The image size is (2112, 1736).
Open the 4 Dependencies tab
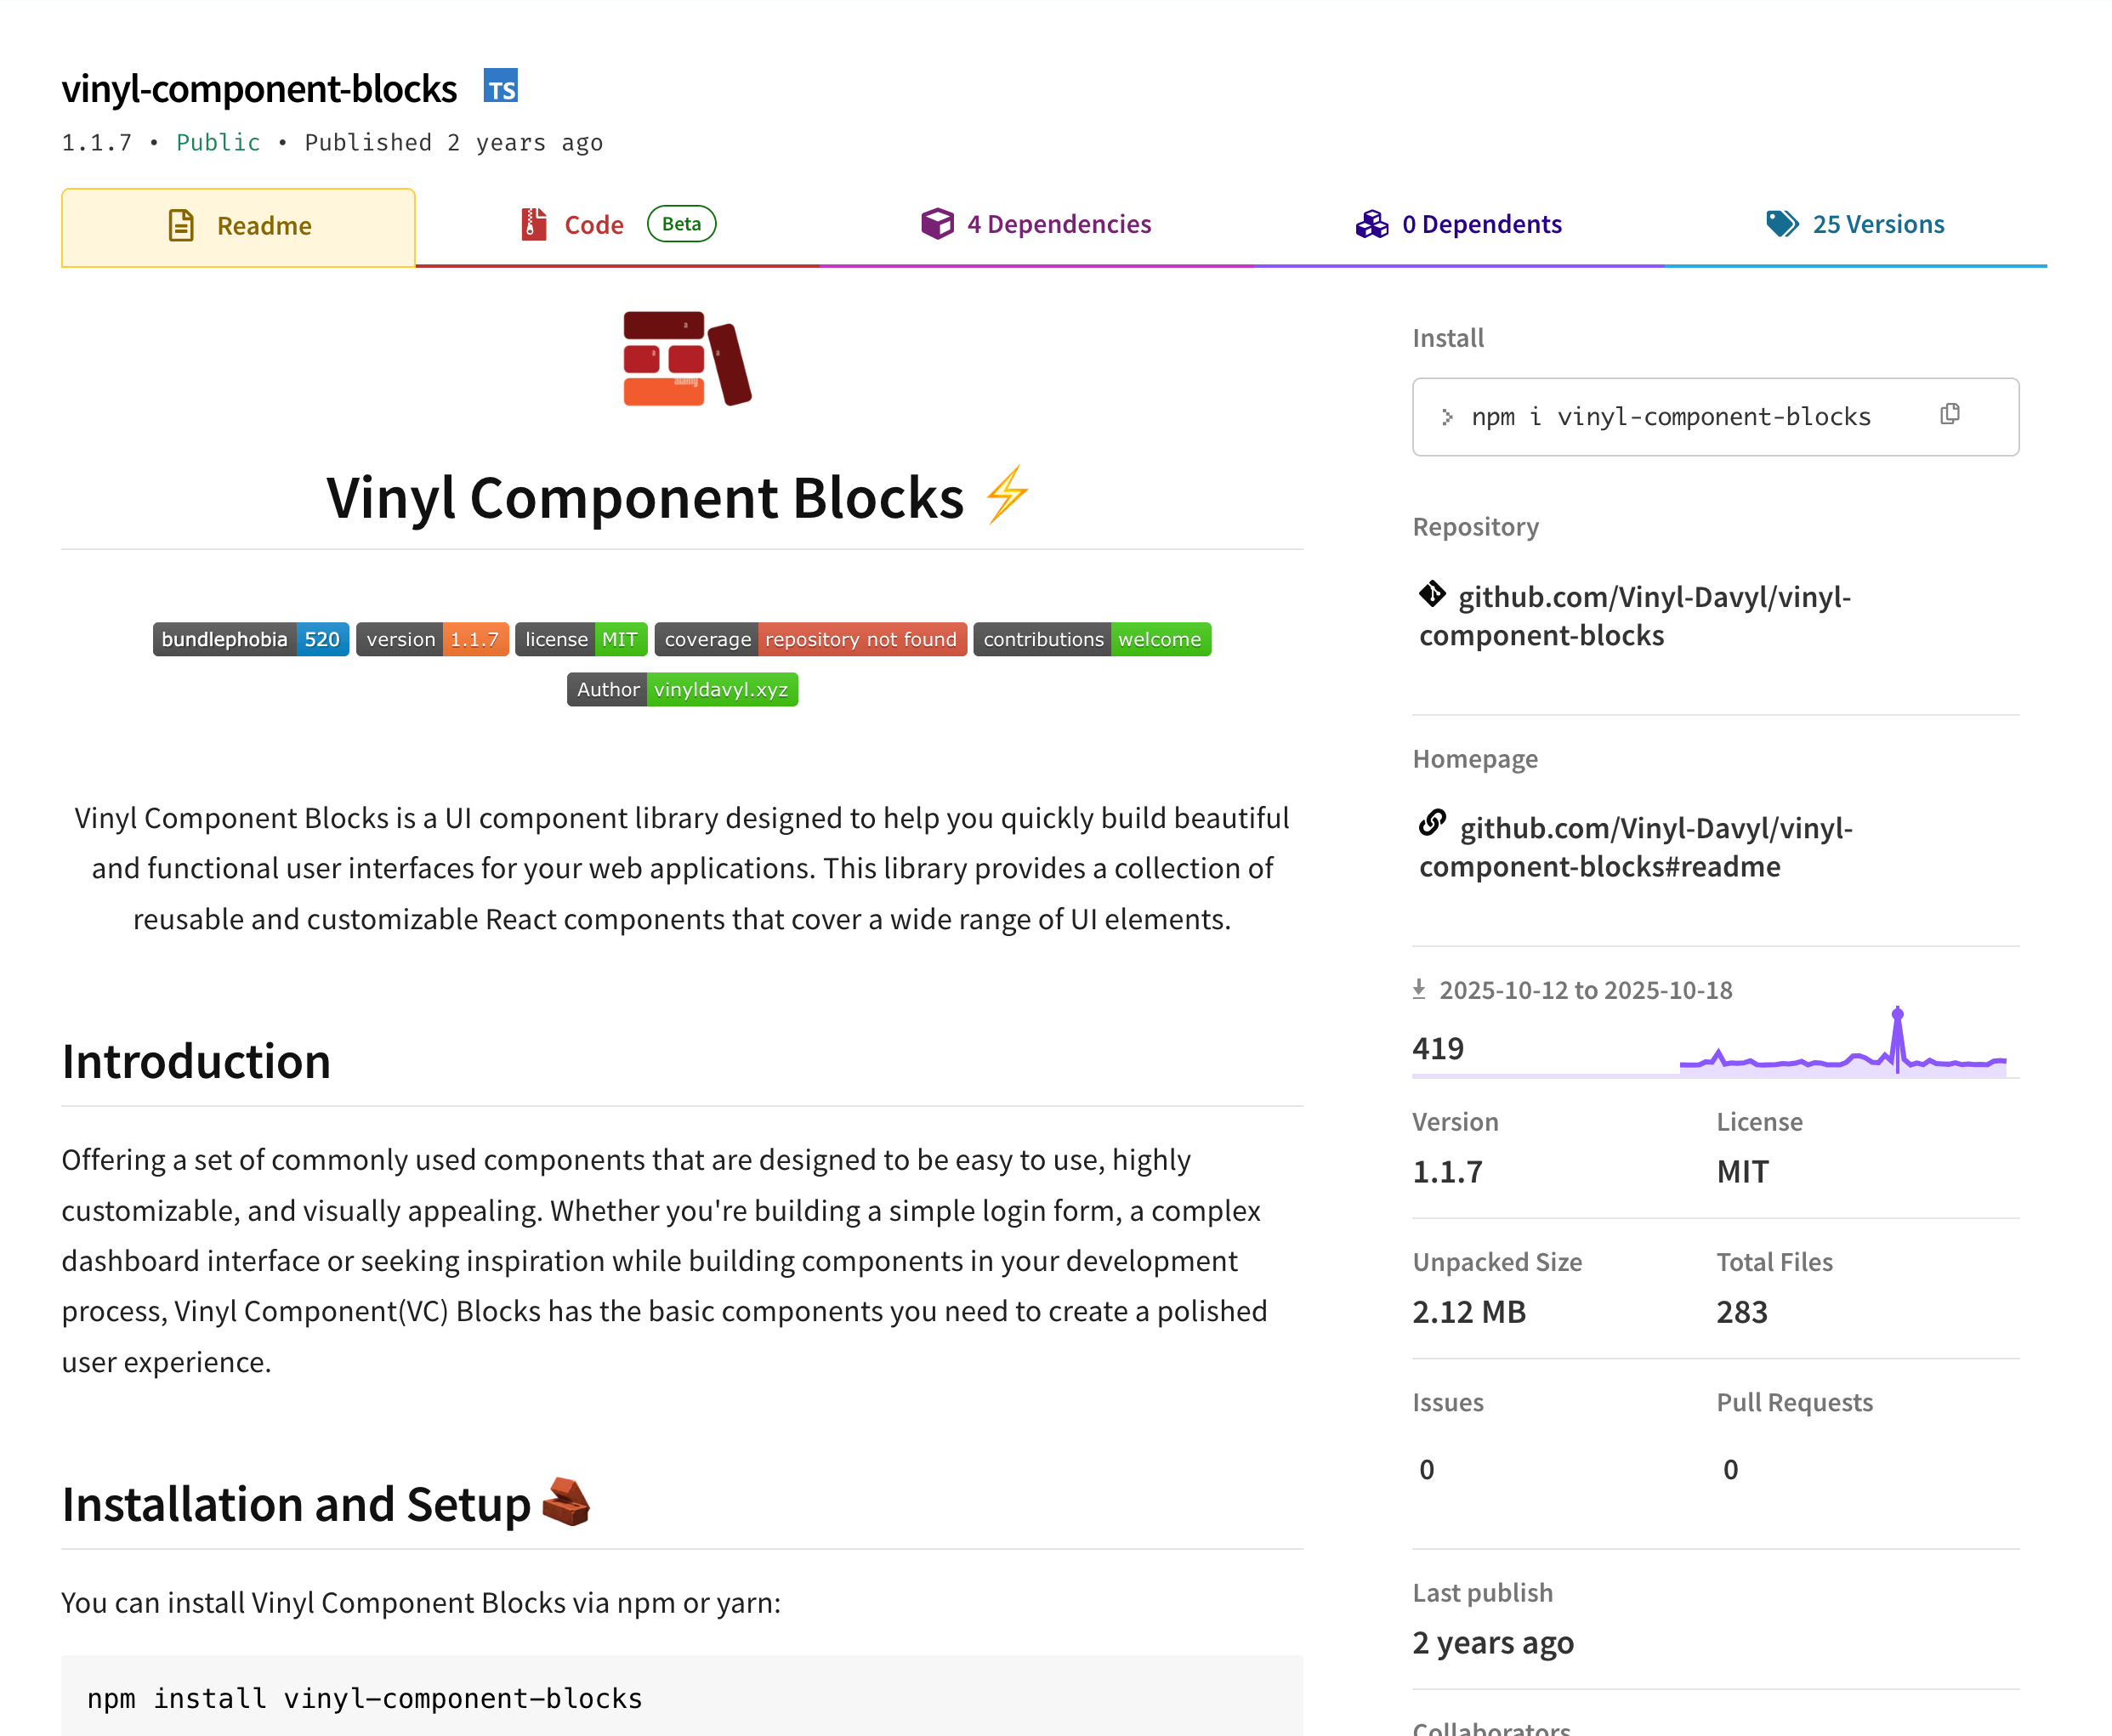tap(1036, 224)
